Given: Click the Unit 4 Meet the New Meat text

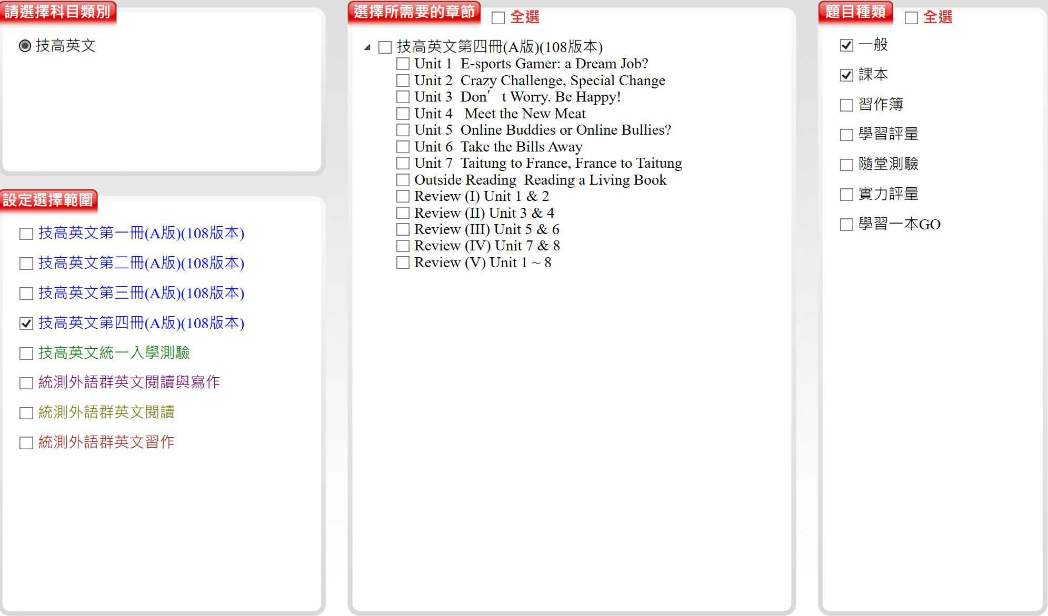Looking at the screenshot, I should pos(500,114).
